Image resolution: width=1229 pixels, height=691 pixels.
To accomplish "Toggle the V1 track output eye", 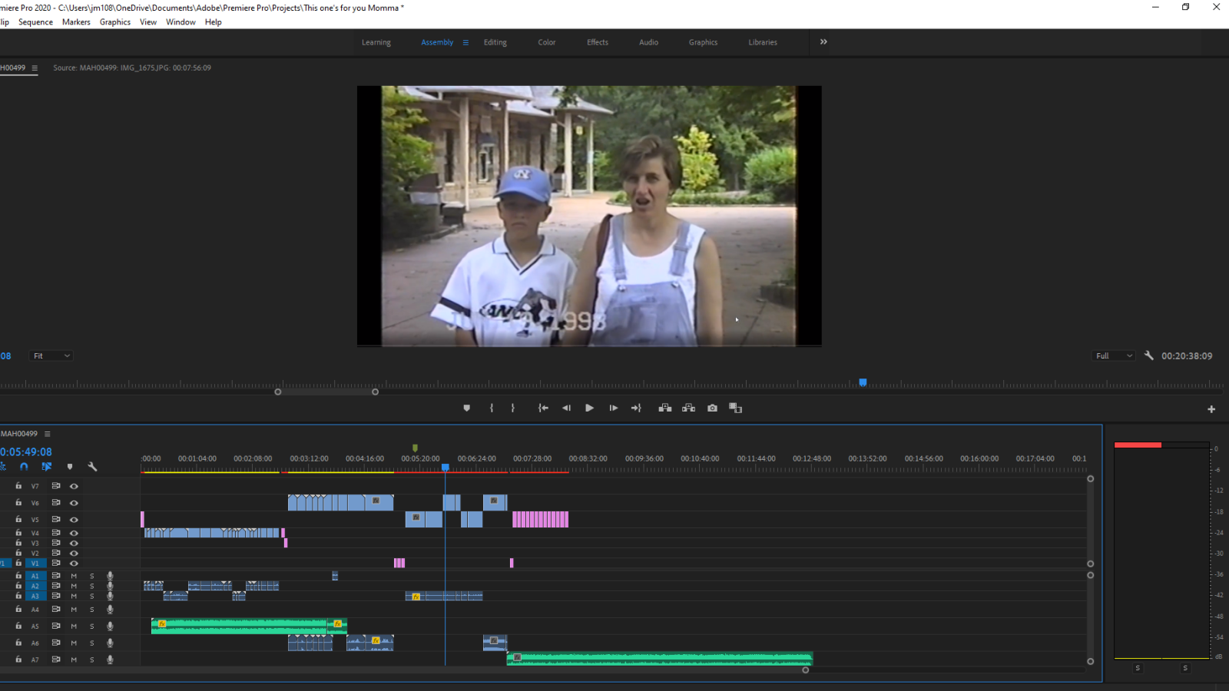I will [x=74, y=564].
